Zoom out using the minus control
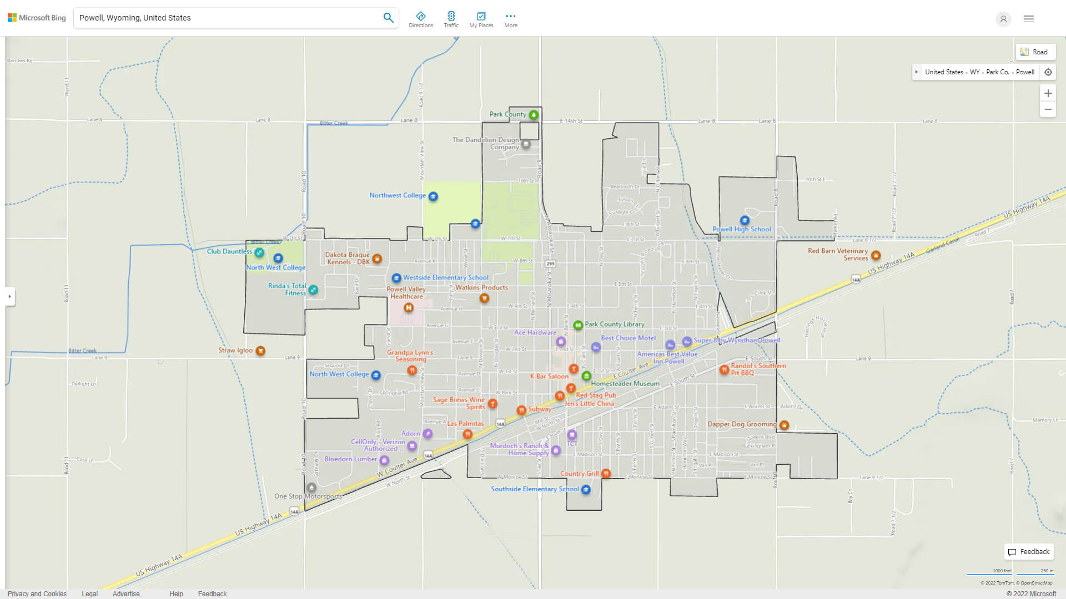Image resolution: width=1066 pixels, height=599 pixels. pyautogui.click(x=1048, y=109)
